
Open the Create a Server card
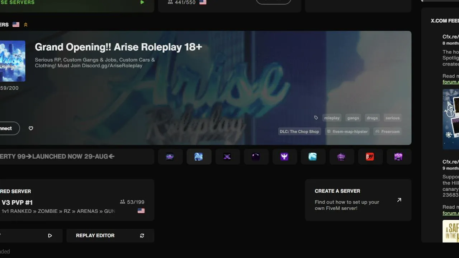pyautogui.click(x=358, y=200)
